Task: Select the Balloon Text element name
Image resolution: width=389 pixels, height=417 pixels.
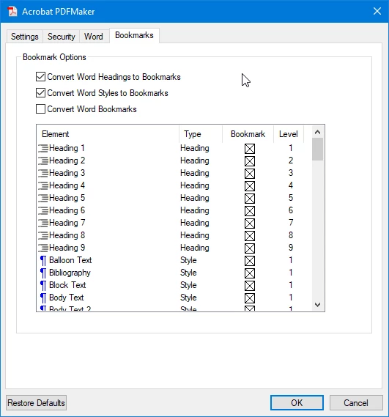Action: 70,260
